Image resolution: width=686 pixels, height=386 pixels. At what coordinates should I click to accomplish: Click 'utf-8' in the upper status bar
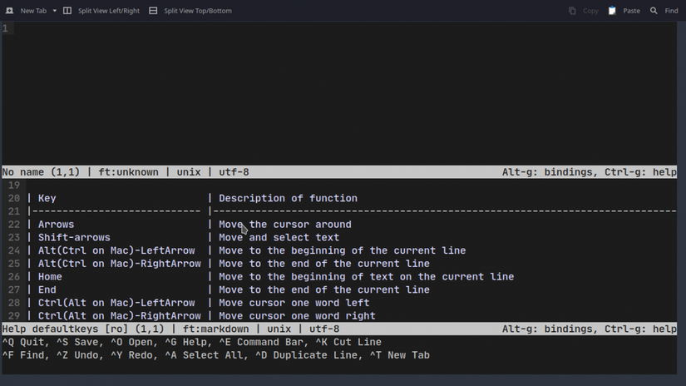[234, 172]
